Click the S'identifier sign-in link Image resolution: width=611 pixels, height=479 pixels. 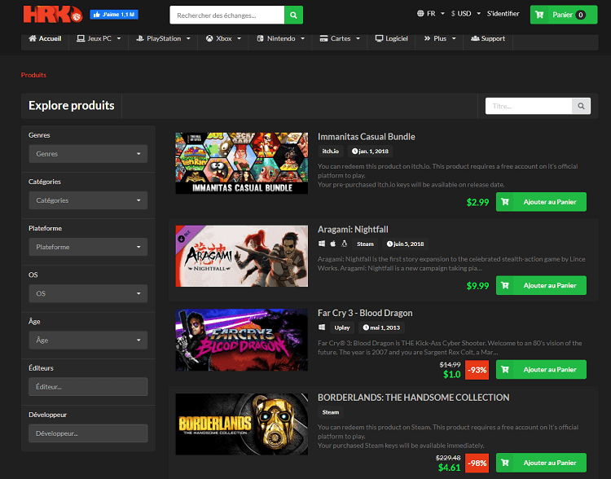click(503, 14)
